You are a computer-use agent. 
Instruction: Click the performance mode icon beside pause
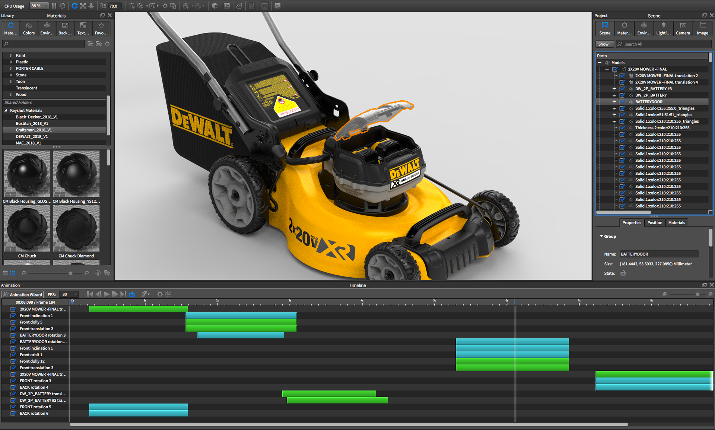click(x=62, y=6)
